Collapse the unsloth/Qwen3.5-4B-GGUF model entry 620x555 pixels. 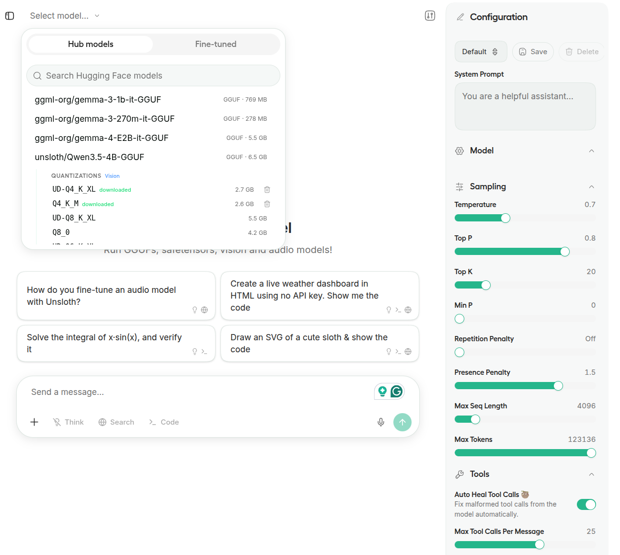point(151,157)
